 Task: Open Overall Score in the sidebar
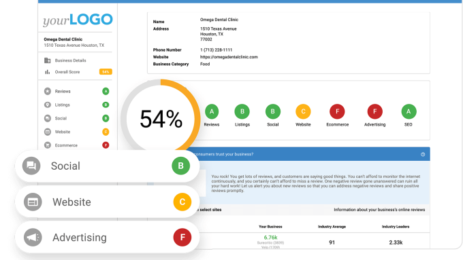click(67, 72)
